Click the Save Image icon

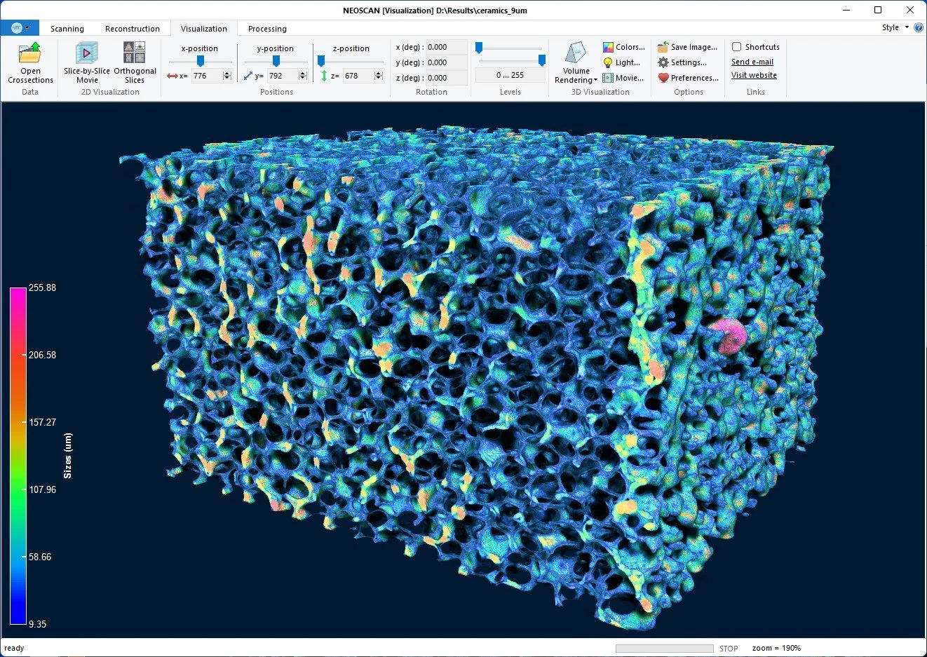tap(663, 47)
